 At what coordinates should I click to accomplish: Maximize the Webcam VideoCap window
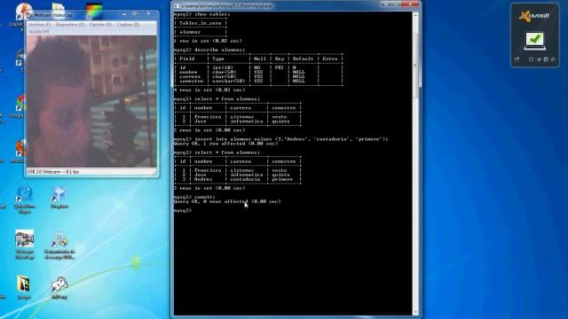click(135, 14)
